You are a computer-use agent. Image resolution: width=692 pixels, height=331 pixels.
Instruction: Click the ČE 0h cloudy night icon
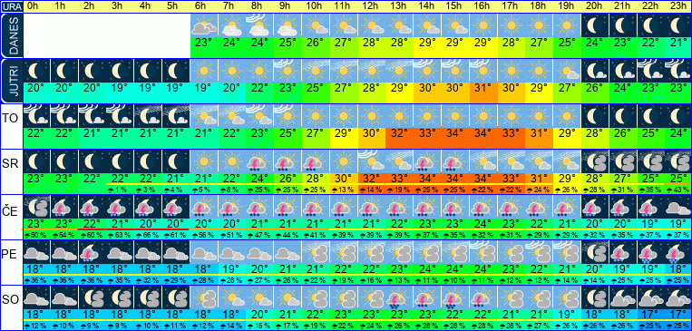tap(36, 207)
